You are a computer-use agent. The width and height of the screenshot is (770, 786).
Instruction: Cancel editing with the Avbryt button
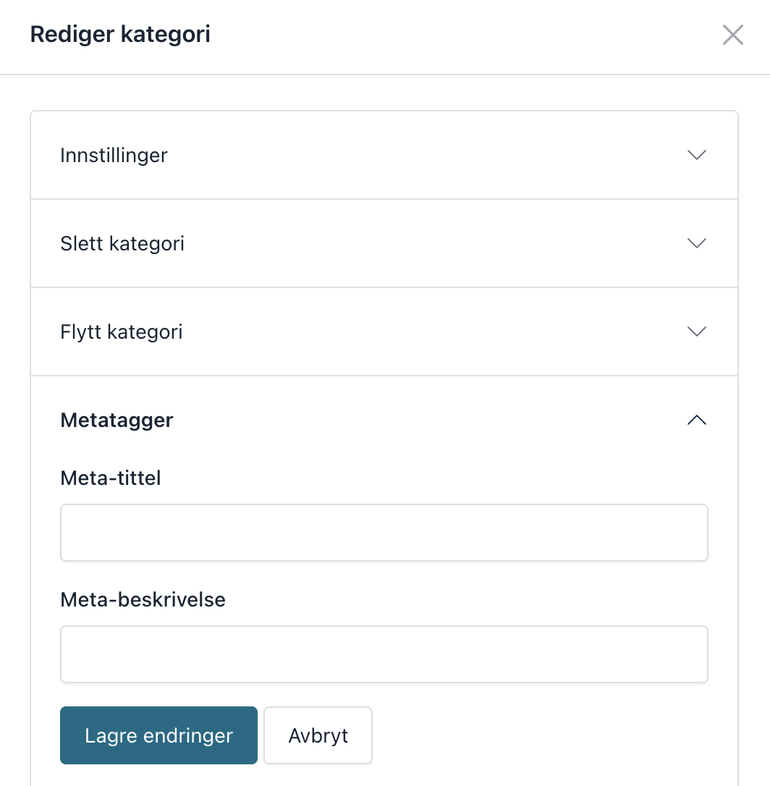coord(318,735)
